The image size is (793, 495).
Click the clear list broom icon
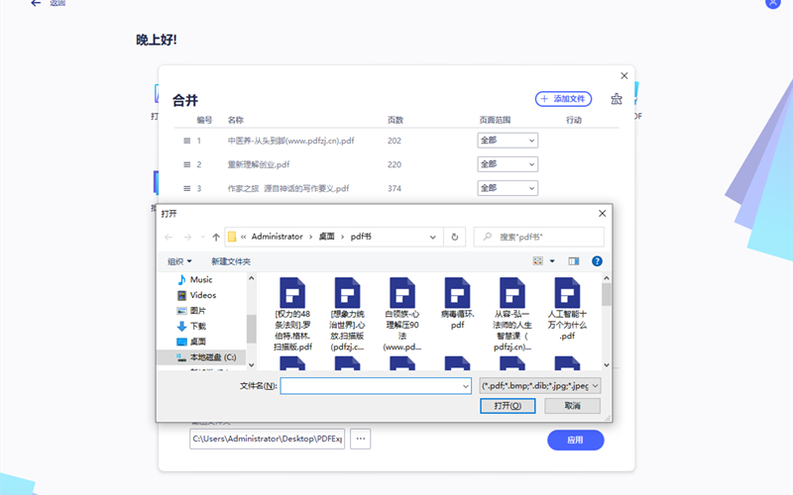click(617, 99)
